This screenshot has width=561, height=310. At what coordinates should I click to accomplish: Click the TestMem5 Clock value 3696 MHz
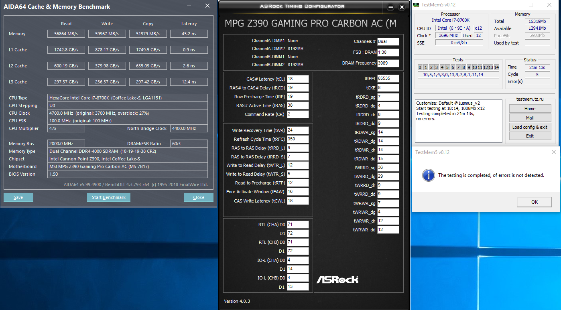(449, 36)
